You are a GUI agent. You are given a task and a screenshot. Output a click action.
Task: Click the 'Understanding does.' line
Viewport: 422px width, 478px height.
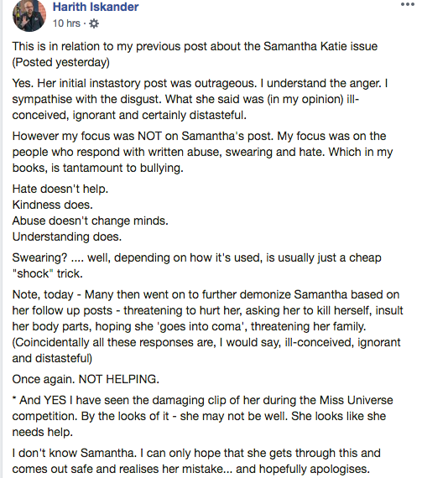[67, 236]
